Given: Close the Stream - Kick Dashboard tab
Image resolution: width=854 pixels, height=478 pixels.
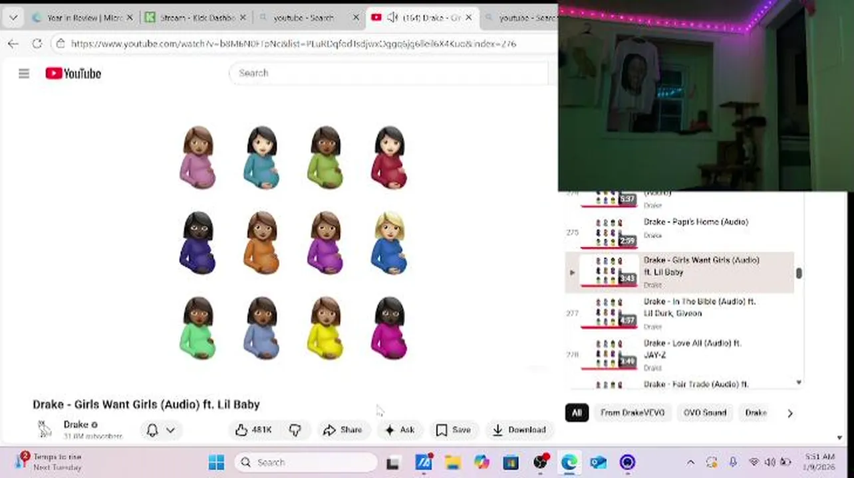Looking at the screenshot, I should tap(242, 18).
